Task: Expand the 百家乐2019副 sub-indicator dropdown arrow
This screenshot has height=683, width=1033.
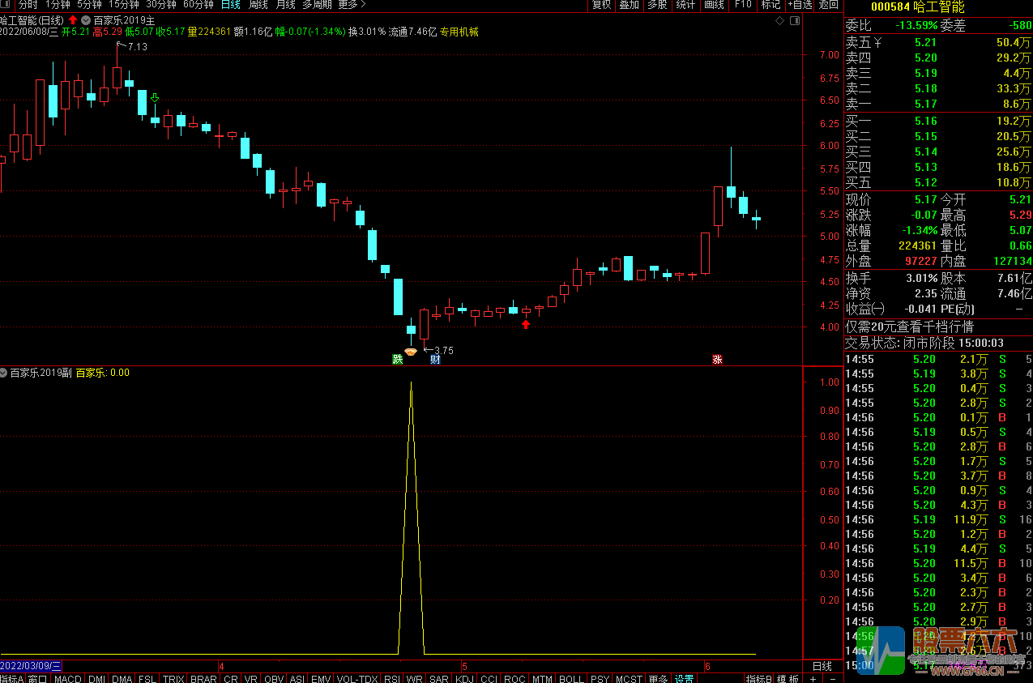Action: tap(4, 373)
